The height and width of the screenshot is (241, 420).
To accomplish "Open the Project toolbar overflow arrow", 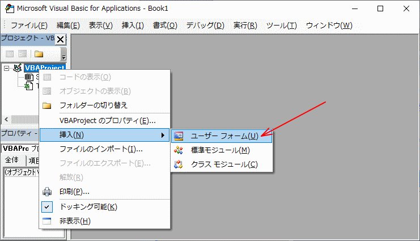I will (x=63, y=54).
